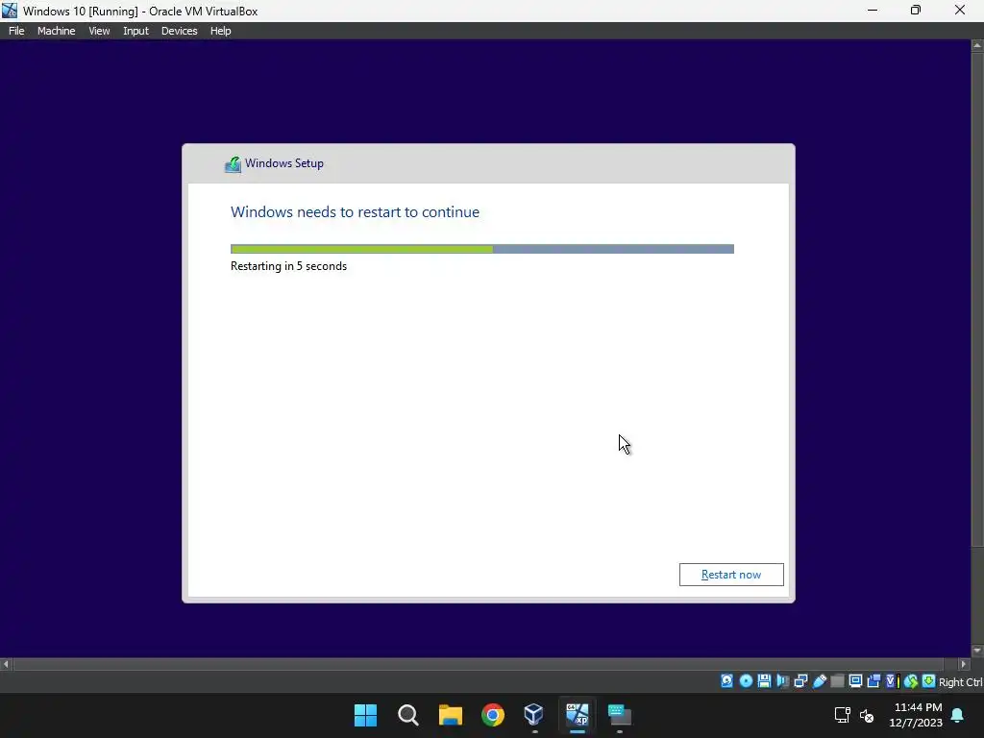
Task: Click the 'Windows Setup' title text
Action: click(284, 163)
